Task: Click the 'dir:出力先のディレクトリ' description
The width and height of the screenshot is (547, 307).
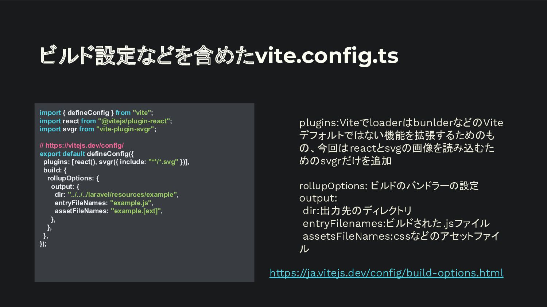Action: [x=357, y=211]
